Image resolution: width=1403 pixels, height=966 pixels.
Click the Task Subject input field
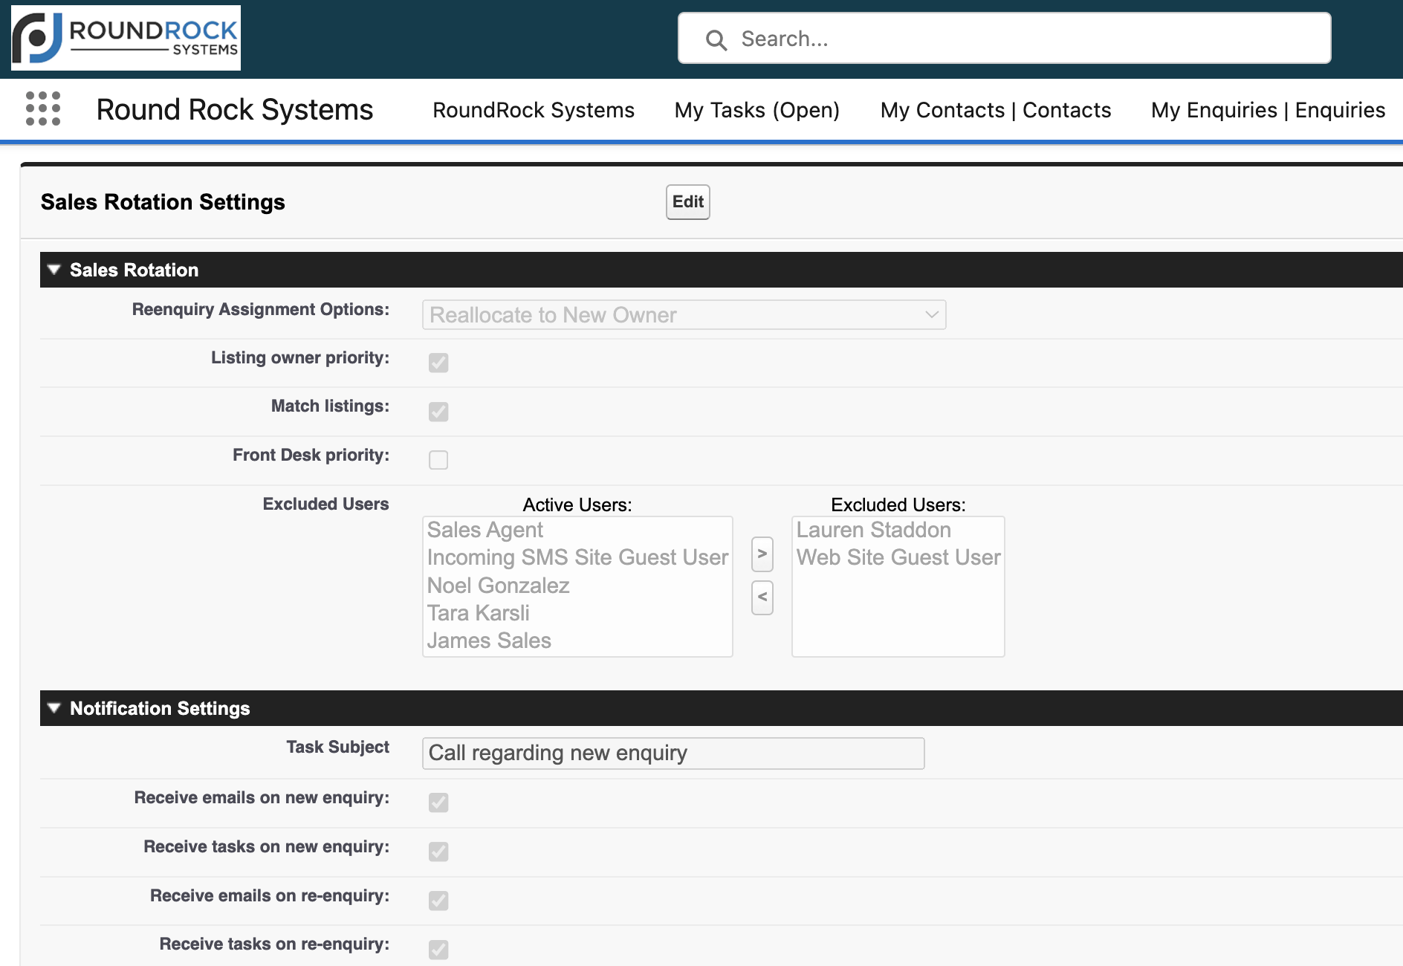[x=673, y=753]
